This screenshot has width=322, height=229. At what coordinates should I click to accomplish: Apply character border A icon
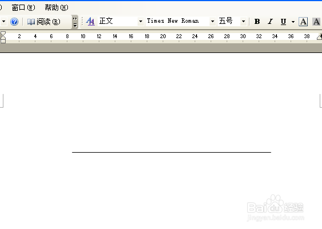pyautogui.click(x=303, y=22)
